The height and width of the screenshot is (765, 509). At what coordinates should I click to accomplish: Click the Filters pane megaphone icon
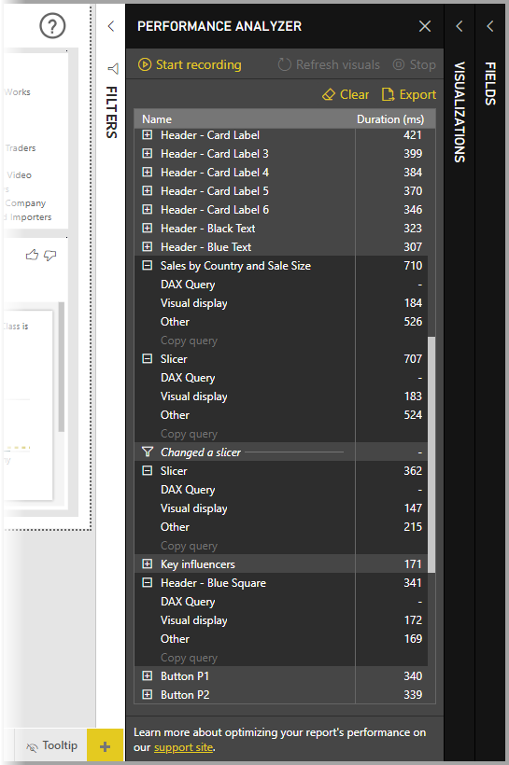[x=113, y=68]
